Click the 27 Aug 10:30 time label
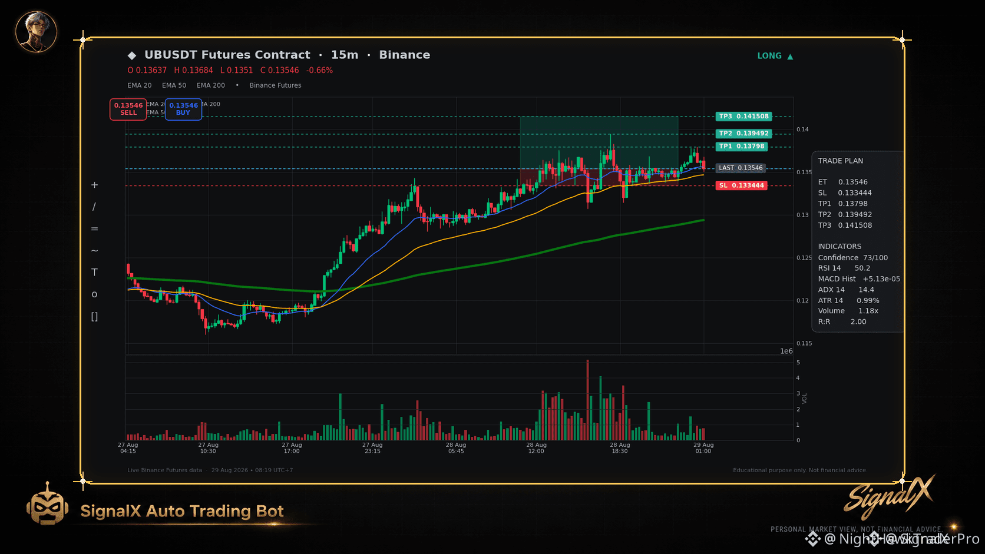985x554 pixels. pyautogui.click(x=208, y=448)
